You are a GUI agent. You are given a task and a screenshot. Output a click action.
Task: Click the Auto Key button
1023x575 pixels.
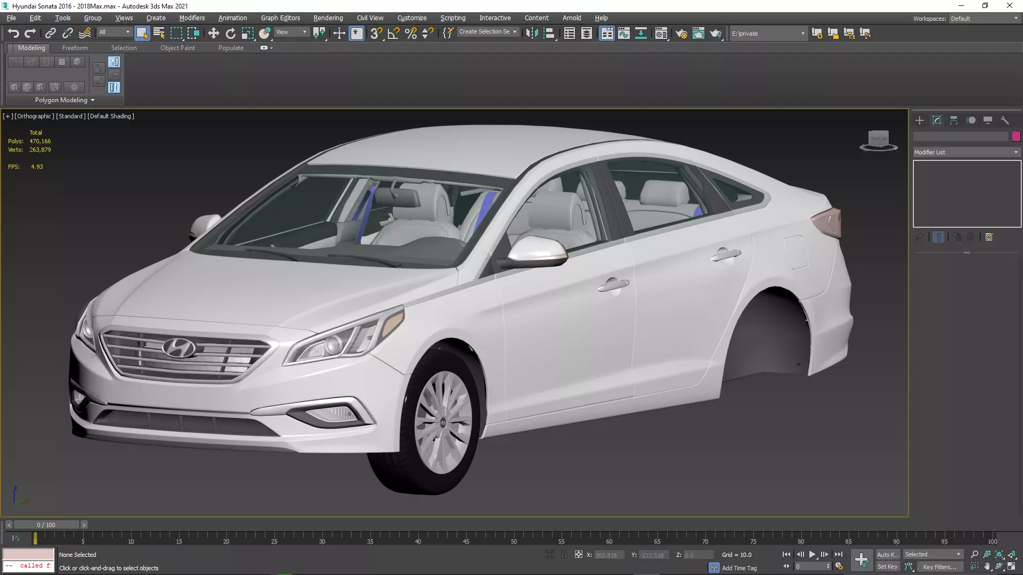pos(888,554)
